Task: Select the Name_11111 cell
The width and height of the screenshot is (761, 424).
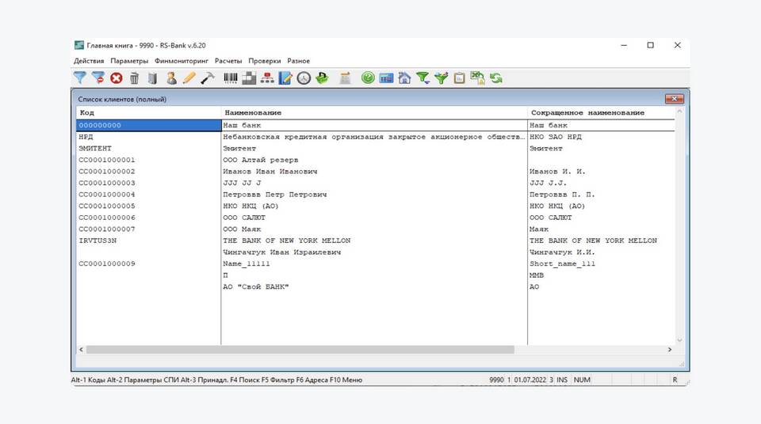Action: click(374, 264)
